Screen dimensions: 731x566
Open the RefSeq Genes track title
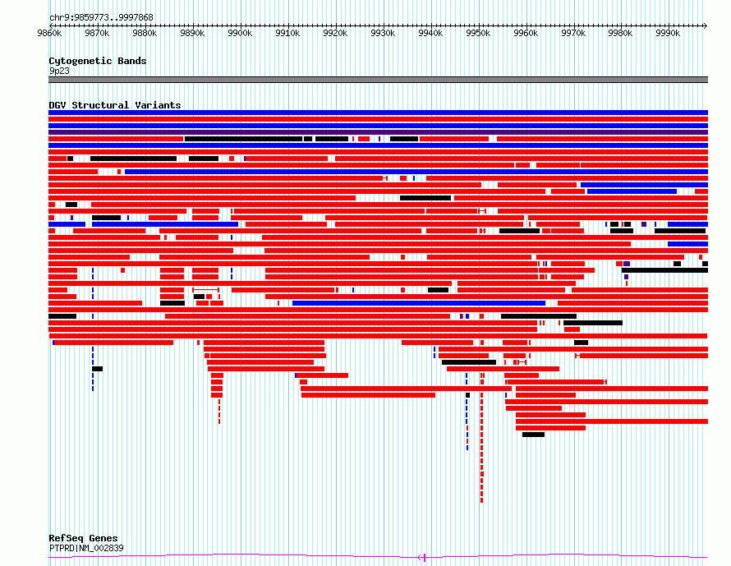tap(83, 538)
